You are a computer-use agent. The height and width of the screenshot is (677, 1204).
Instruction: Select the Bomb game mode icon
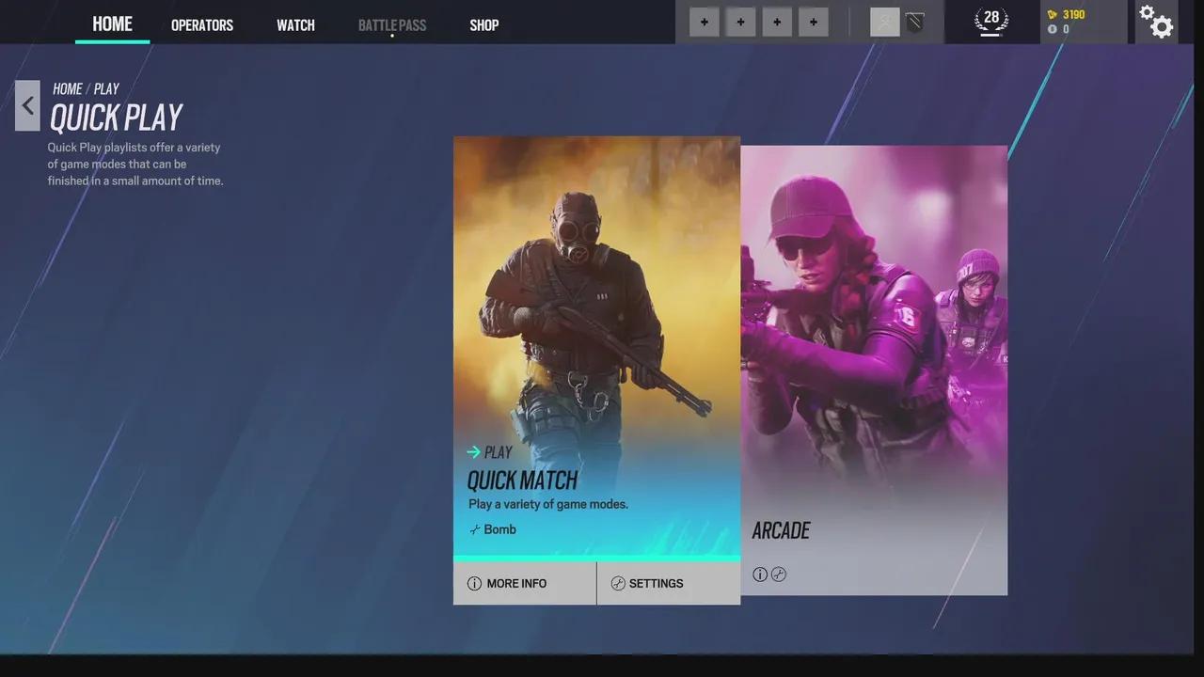pos(474,529)
